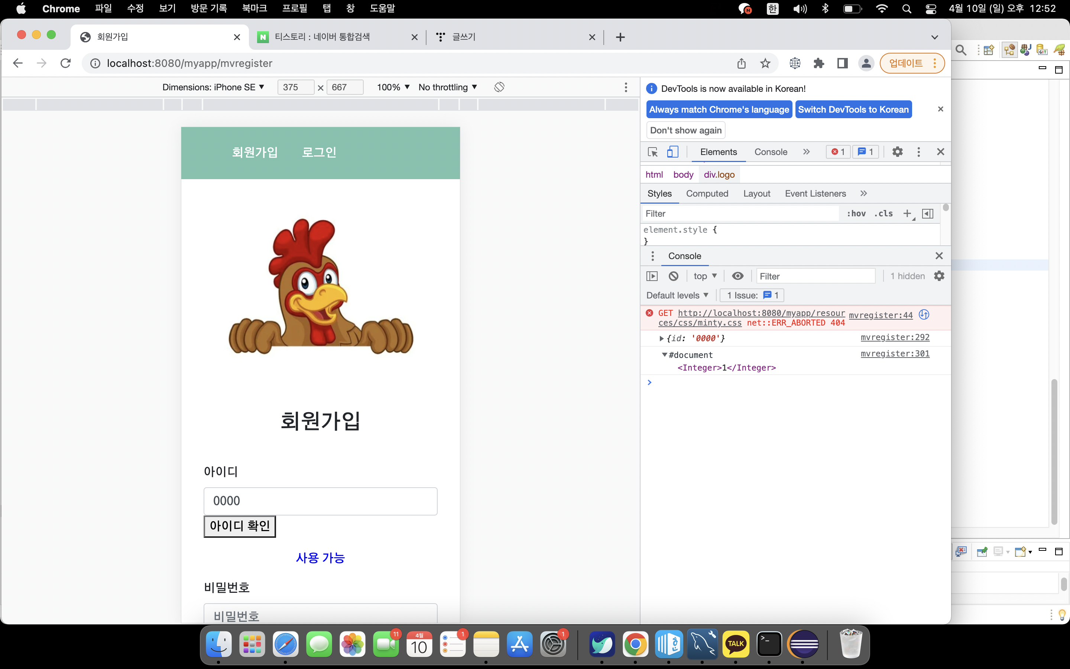Expand the {id: '0000'} console object
Screen dimensions: 1070x669
661,339
